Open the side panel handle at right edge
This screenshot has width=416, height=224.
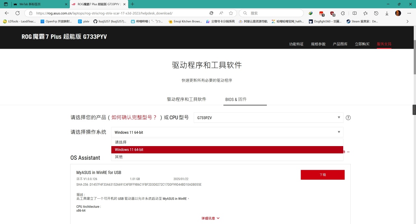click(x=414, y=110)
